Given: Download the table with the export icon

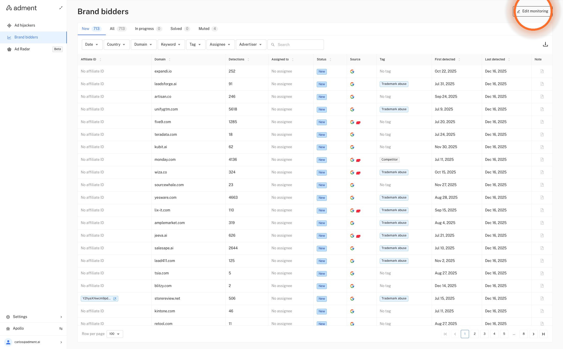Looking at the screenshot, I should coord(545,44).
